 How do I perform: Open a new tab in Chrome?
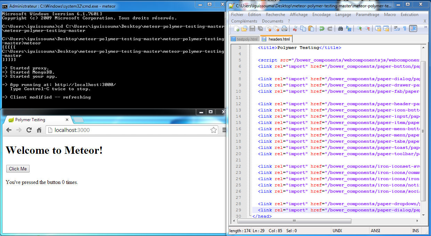pyautogui.click(x=79, y=120)
